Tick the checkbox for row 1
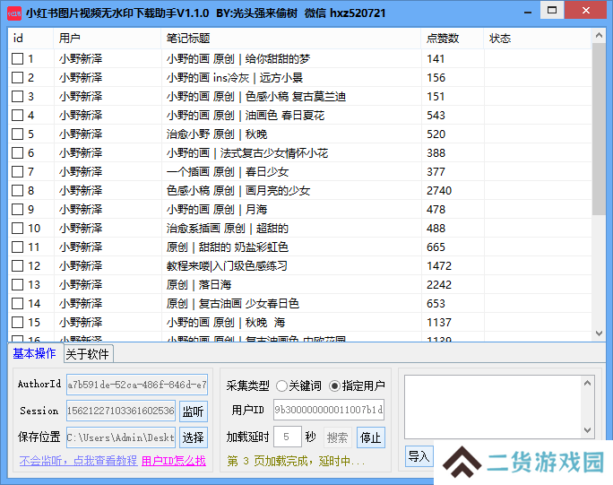613x485 pixels. tap(17, 58)
